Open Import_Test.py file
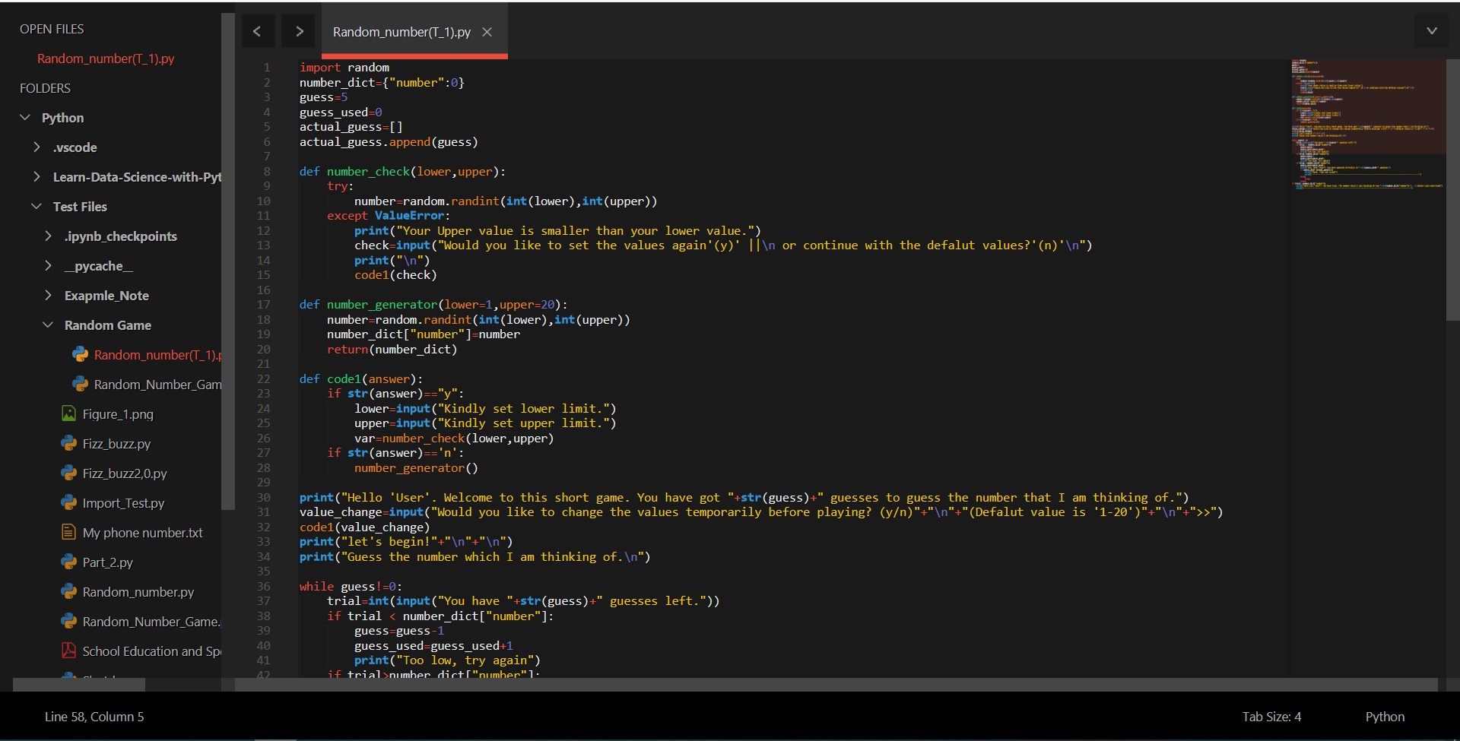The image size is (1460, 741). 123,503
